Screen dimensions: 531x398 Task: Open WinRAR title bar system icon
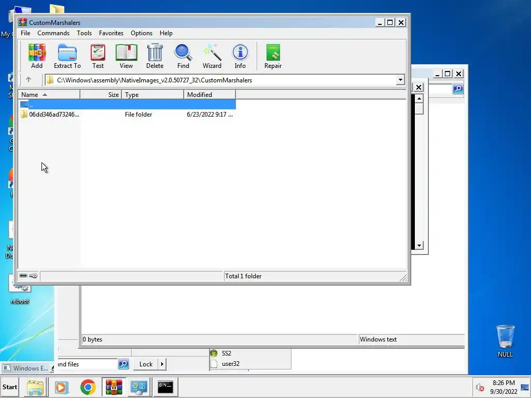[x=23, y=22]
